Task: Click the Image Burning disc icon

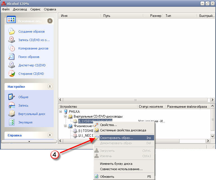Action: [x=12, y=40]
